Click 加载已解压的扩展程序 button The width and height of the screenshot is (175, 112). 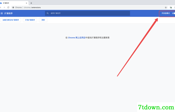(11, 20)
